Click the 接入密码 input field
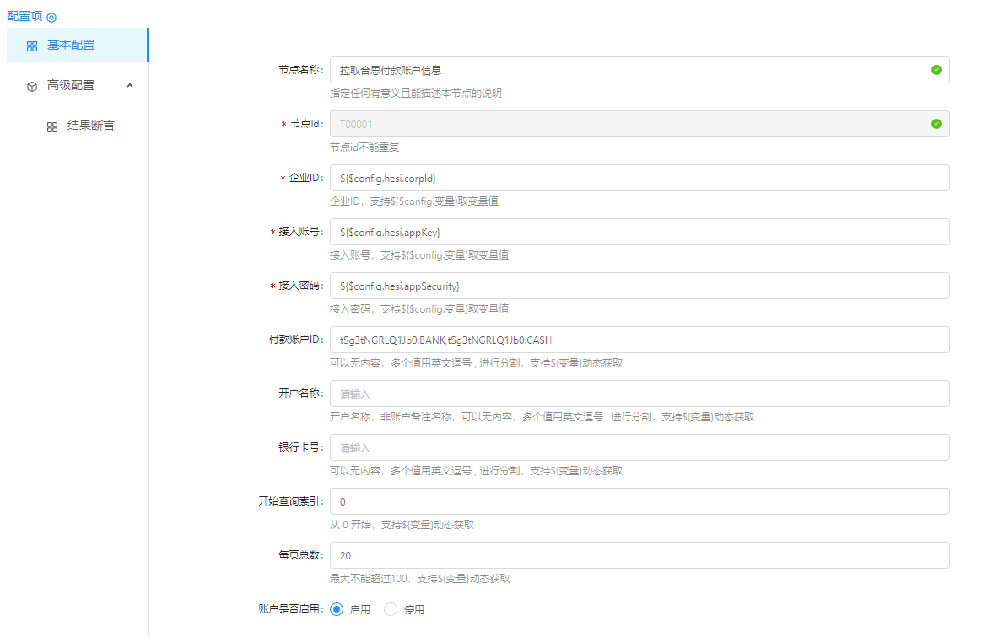This screenshot has width=982, height=637. [639, 286]
